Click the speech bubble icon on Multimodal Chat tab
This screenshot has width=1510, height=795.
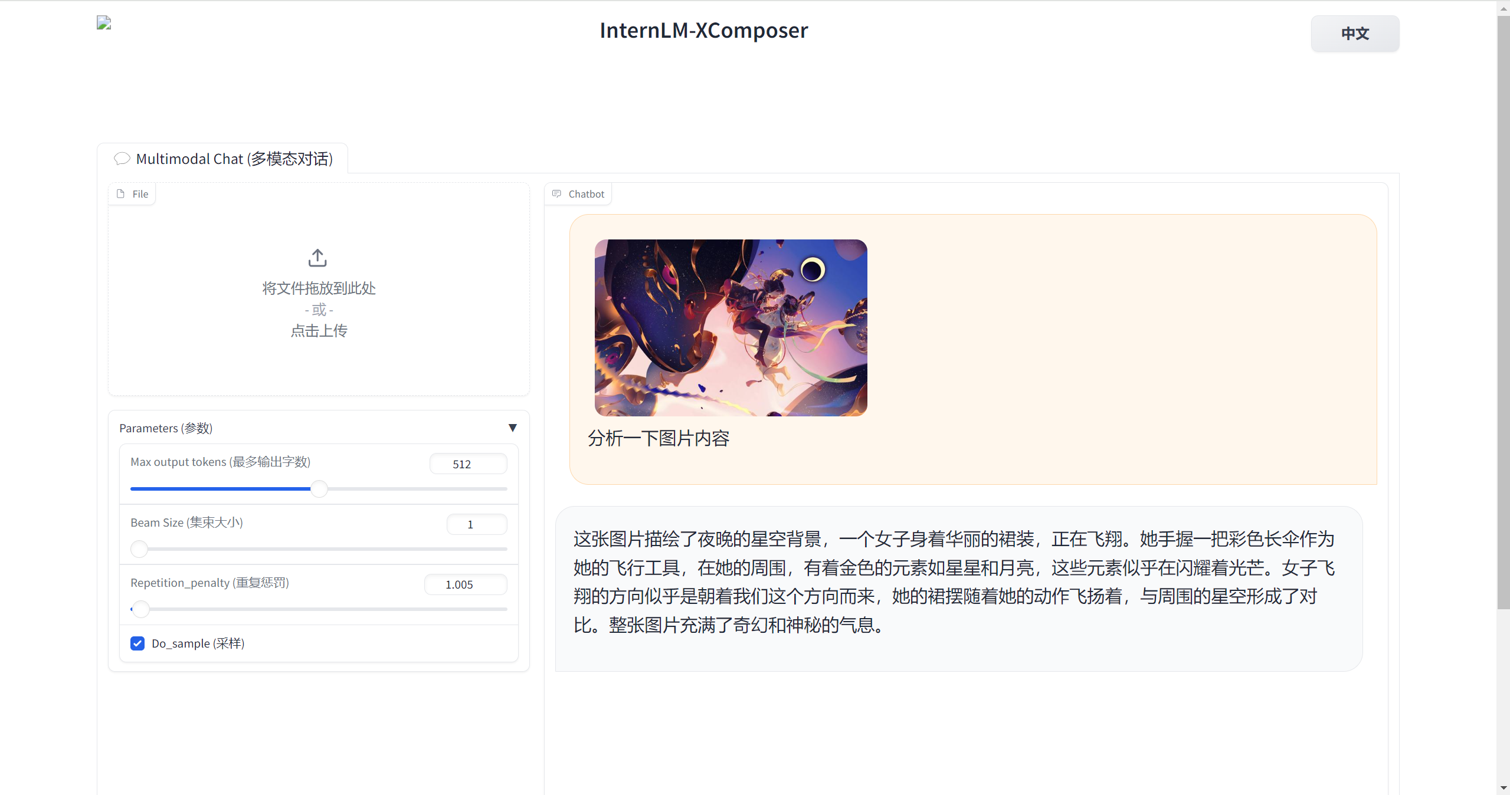[122, 159]
